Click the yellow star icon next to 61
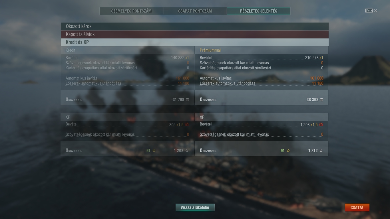Image resolution: width=390 pixels, height=219 pixels. coord(154,151)
